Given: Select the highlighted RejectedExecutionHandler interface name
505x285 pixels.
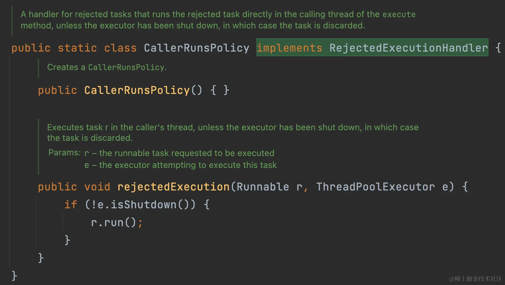Looking at the screenshot, I should 409,48.
